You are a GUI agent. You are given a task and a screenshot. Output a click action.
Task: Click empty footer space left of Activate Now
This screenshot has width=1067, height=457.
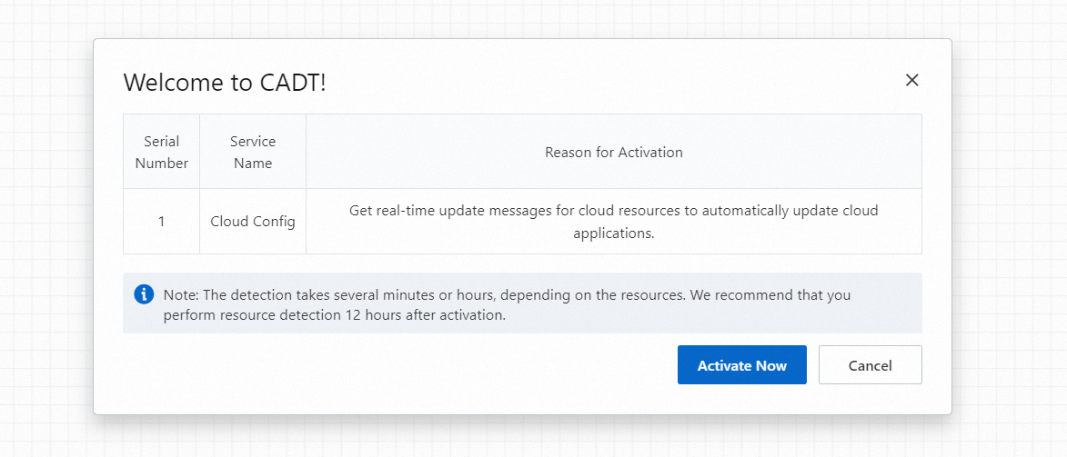pos(400,365)
